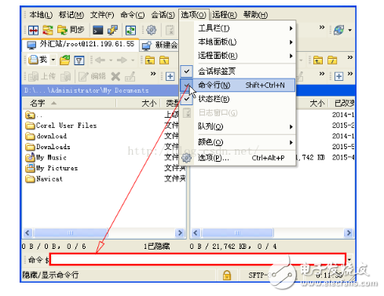Open the Forward history dropdown arrow
Screen dimensions: 384x296
click(133, 60)
